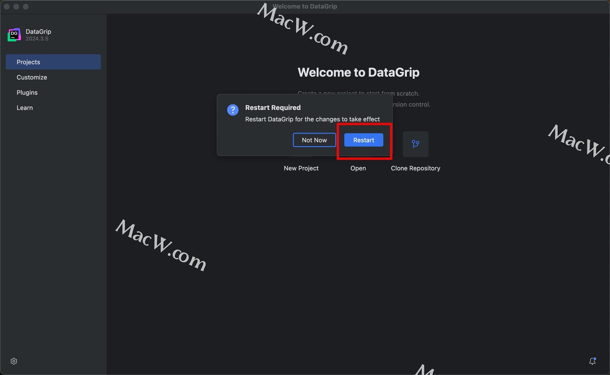
Task: Click the Welcome to DataGrip heading
Action: coord(358,72)
